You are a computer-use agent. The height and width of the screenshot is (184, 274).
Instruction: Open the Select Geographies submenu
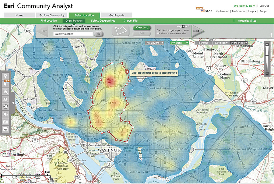pyautogui.click(x=103, y=21)
